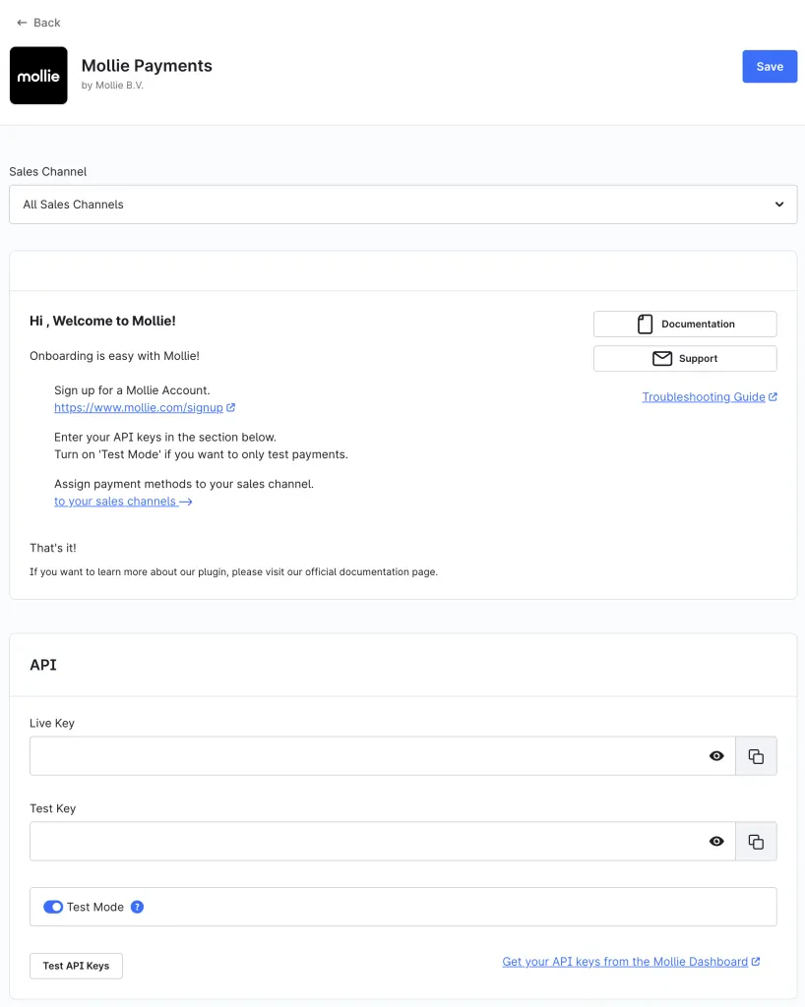
Task: Click the 'by Mollie B.V.' text
Action: click(112, 86)
